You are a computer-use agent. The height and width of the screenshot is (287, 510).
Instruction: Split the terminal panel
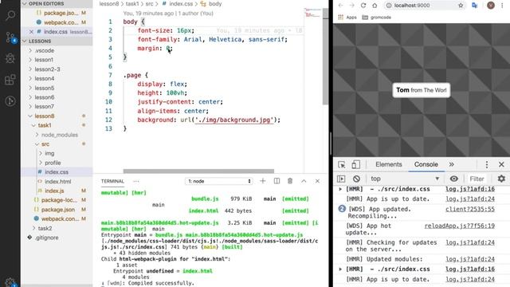(x=277, y=181)
